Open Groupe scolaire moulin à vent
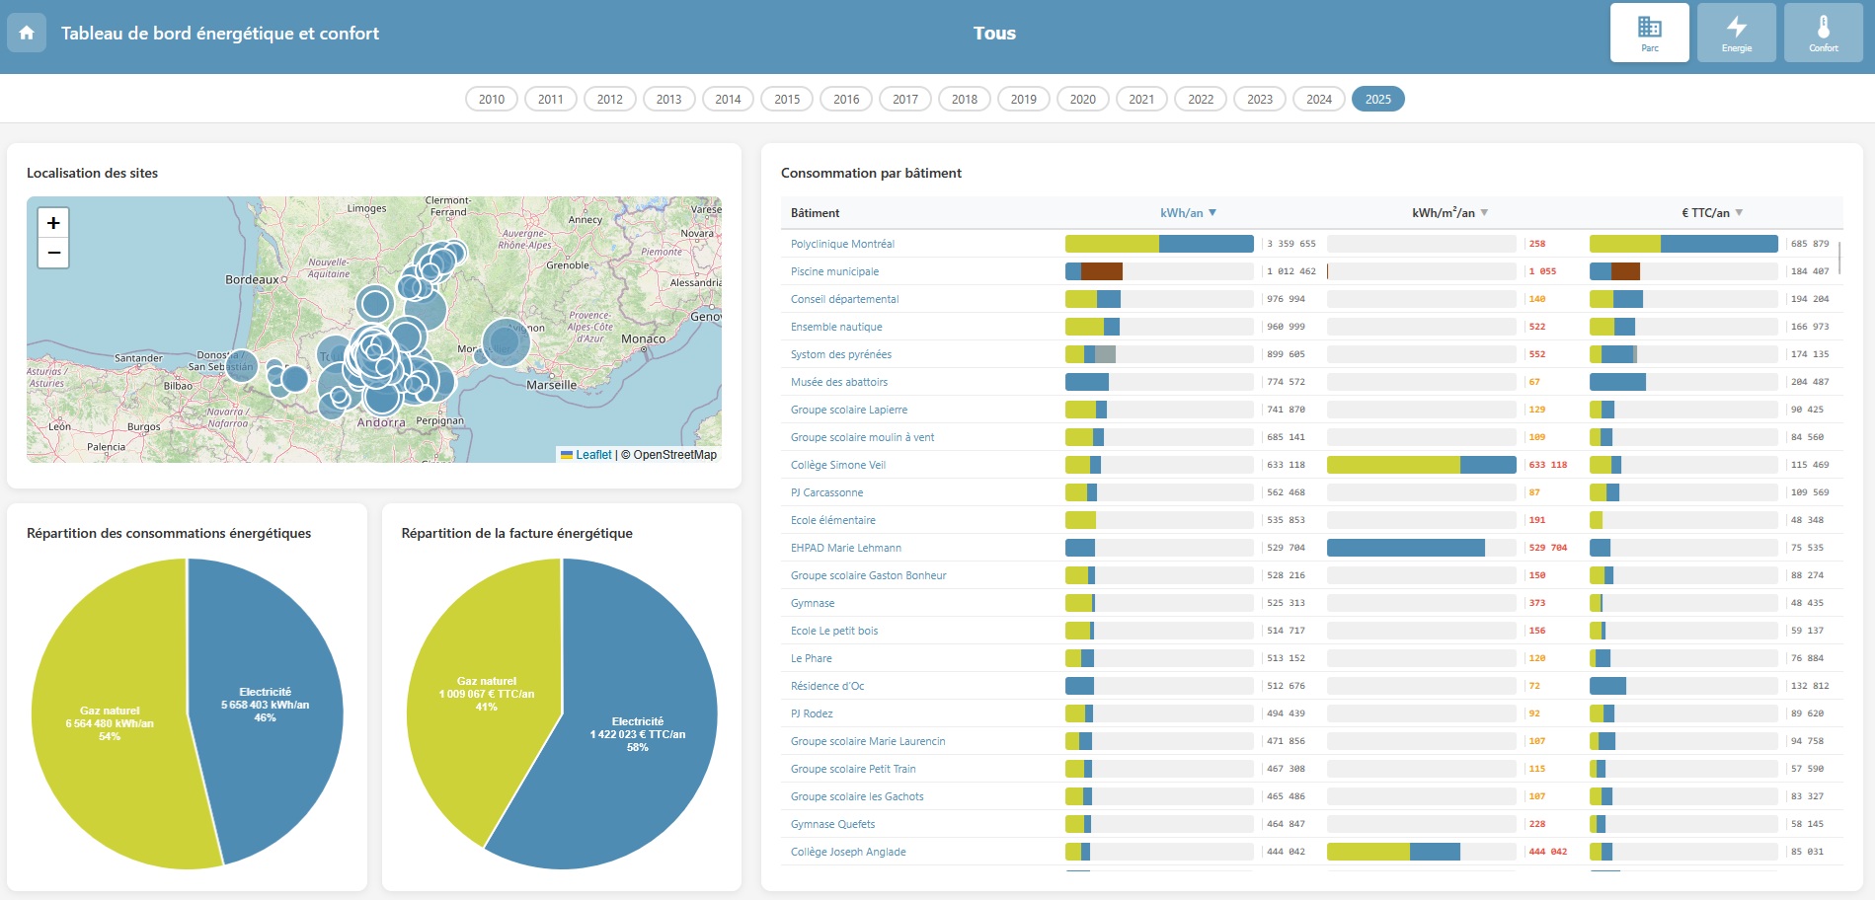Image resolution: width=1875 pixels, height=900 pixels. (862, 437)
